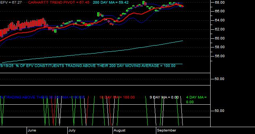Screen dimensions: 255x134
Task: Click the EFV = 67.27 price label
Action: (x=11, y=3)
